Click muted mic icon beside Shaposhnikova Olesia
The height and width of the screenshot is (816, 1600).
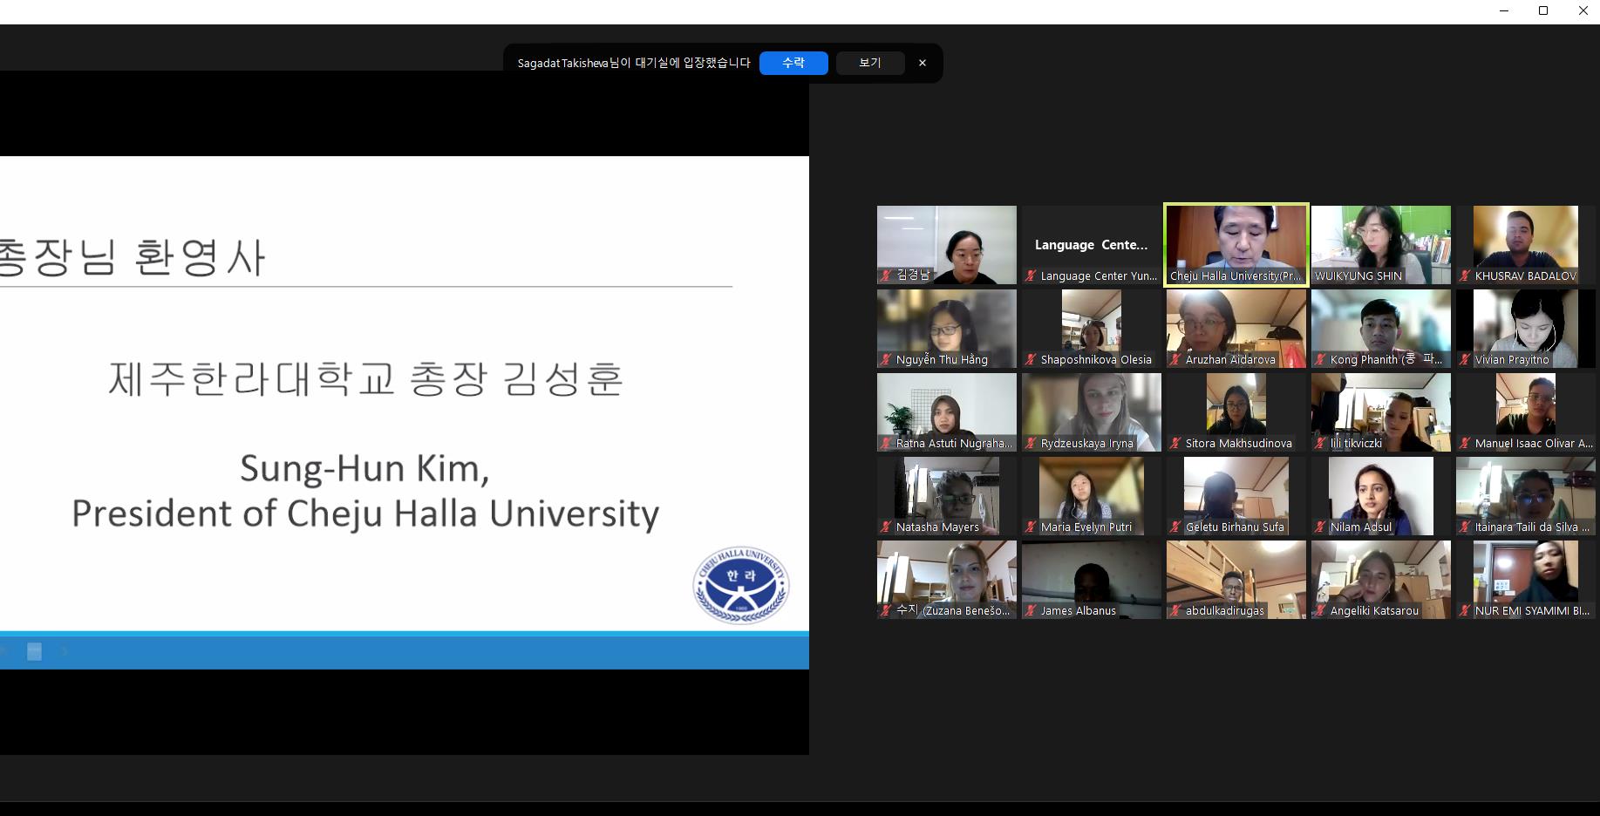point(1031,359)
